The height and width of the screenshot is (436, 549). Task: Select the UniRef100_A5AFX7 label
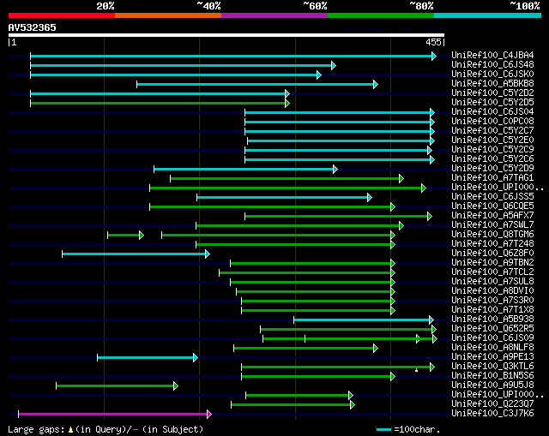pyautogui.click(x=492, y=216)
